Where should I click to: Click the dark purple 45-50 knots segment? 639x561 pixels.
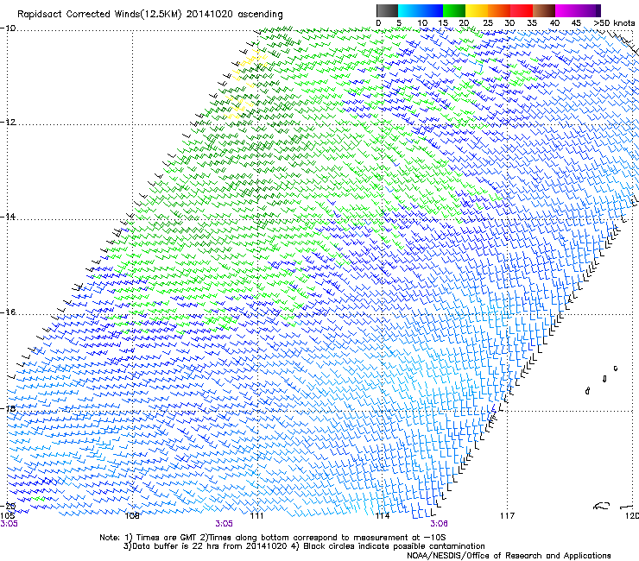(589, 10)
